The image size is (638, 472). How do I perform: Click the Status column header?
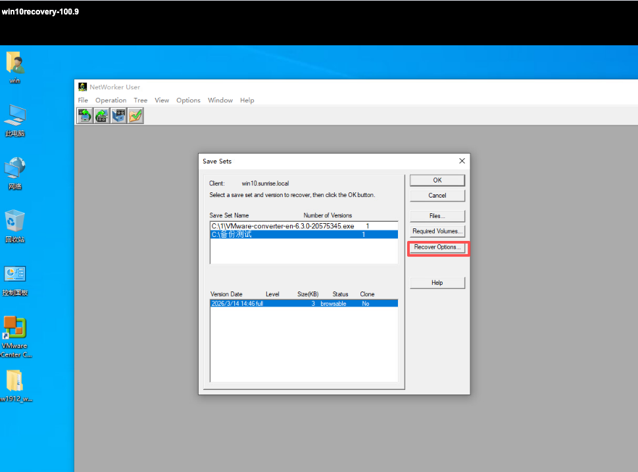pos(340,294)
